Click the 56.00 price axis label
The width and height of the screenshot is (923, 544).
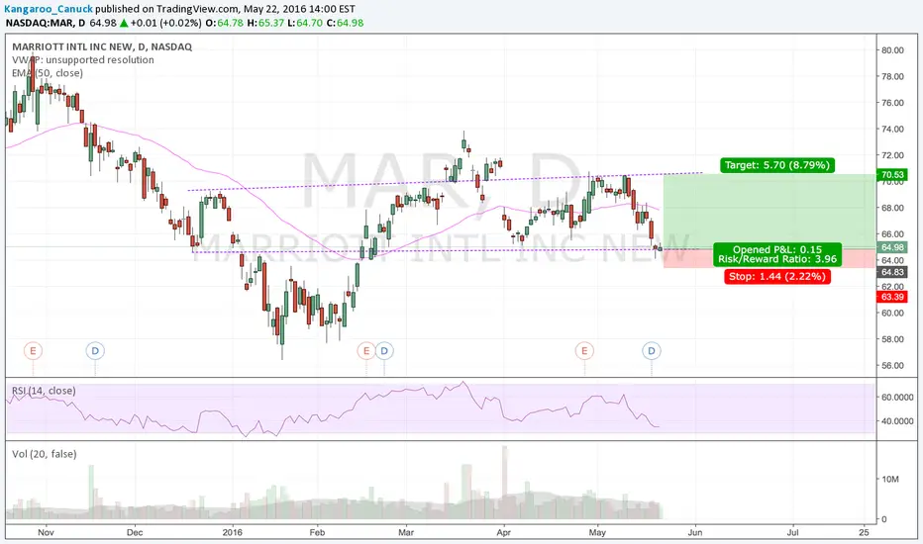point(892,365)
